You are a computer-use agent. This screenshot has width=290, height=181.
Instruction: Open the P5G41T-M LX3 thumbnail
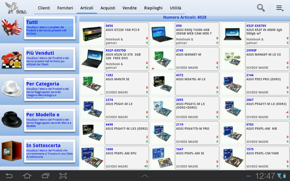[92, 133]
